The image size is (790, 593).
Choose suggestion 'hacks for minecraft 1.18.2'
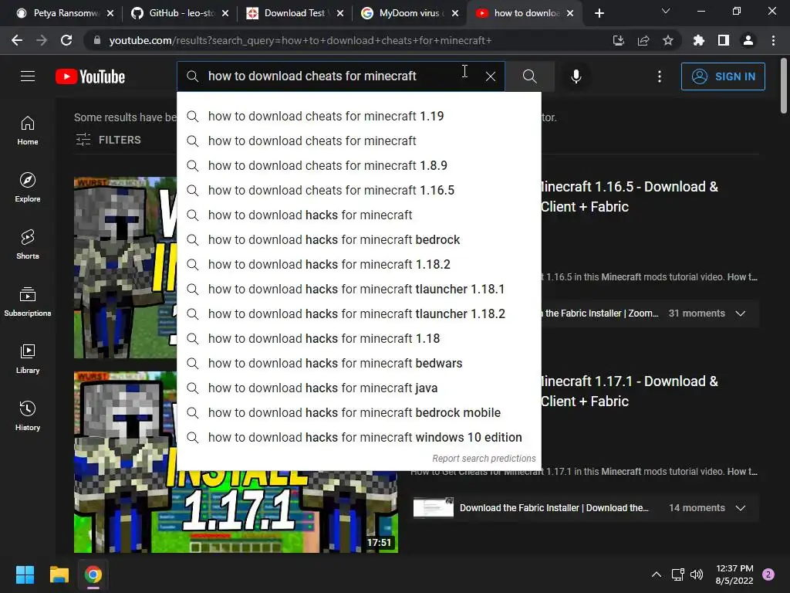click(x=360, y=264)
